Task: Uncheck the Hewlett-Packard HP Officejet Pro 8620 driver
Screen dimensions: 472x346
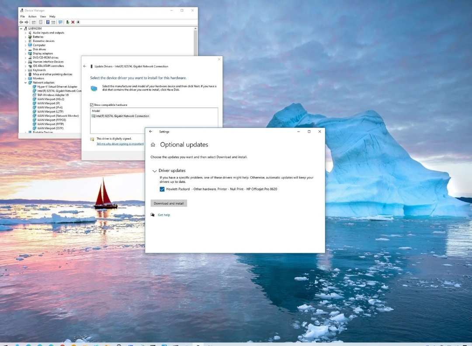Action: pos(162,189)
